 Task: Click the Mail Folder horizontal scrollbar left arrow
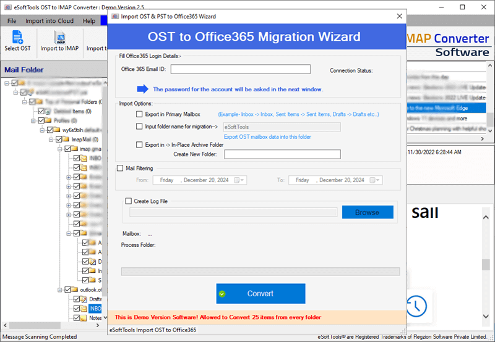click(x=5, y=325)
